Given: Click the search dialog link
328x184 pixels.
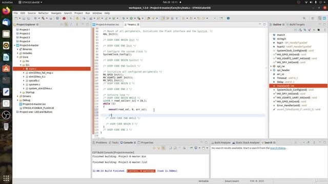Looking at the screenshot, I should [278, 148].
